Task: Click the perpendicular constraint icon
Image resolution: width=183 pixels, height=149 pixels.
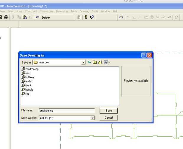Action: (x=134, y=17)
